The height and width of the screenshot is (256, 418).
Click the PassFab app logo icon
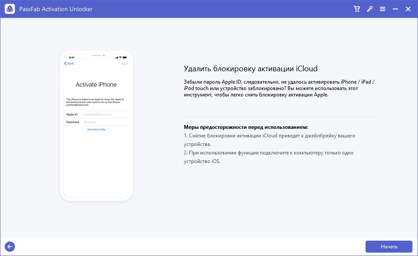[10, 9]
